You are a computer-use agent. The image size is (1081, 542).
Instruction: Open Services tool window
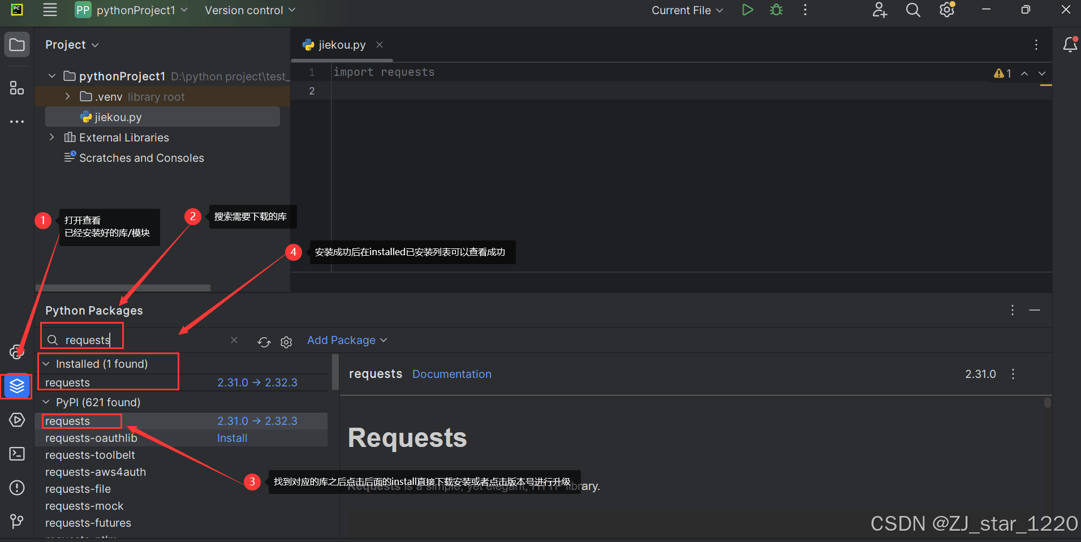tap(17, 420)
